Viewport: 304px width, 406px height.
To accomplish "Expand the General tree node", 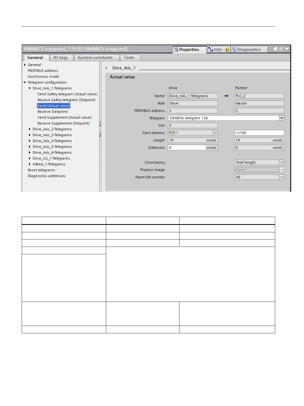I will pyautogui.click(x=25, y=65).
